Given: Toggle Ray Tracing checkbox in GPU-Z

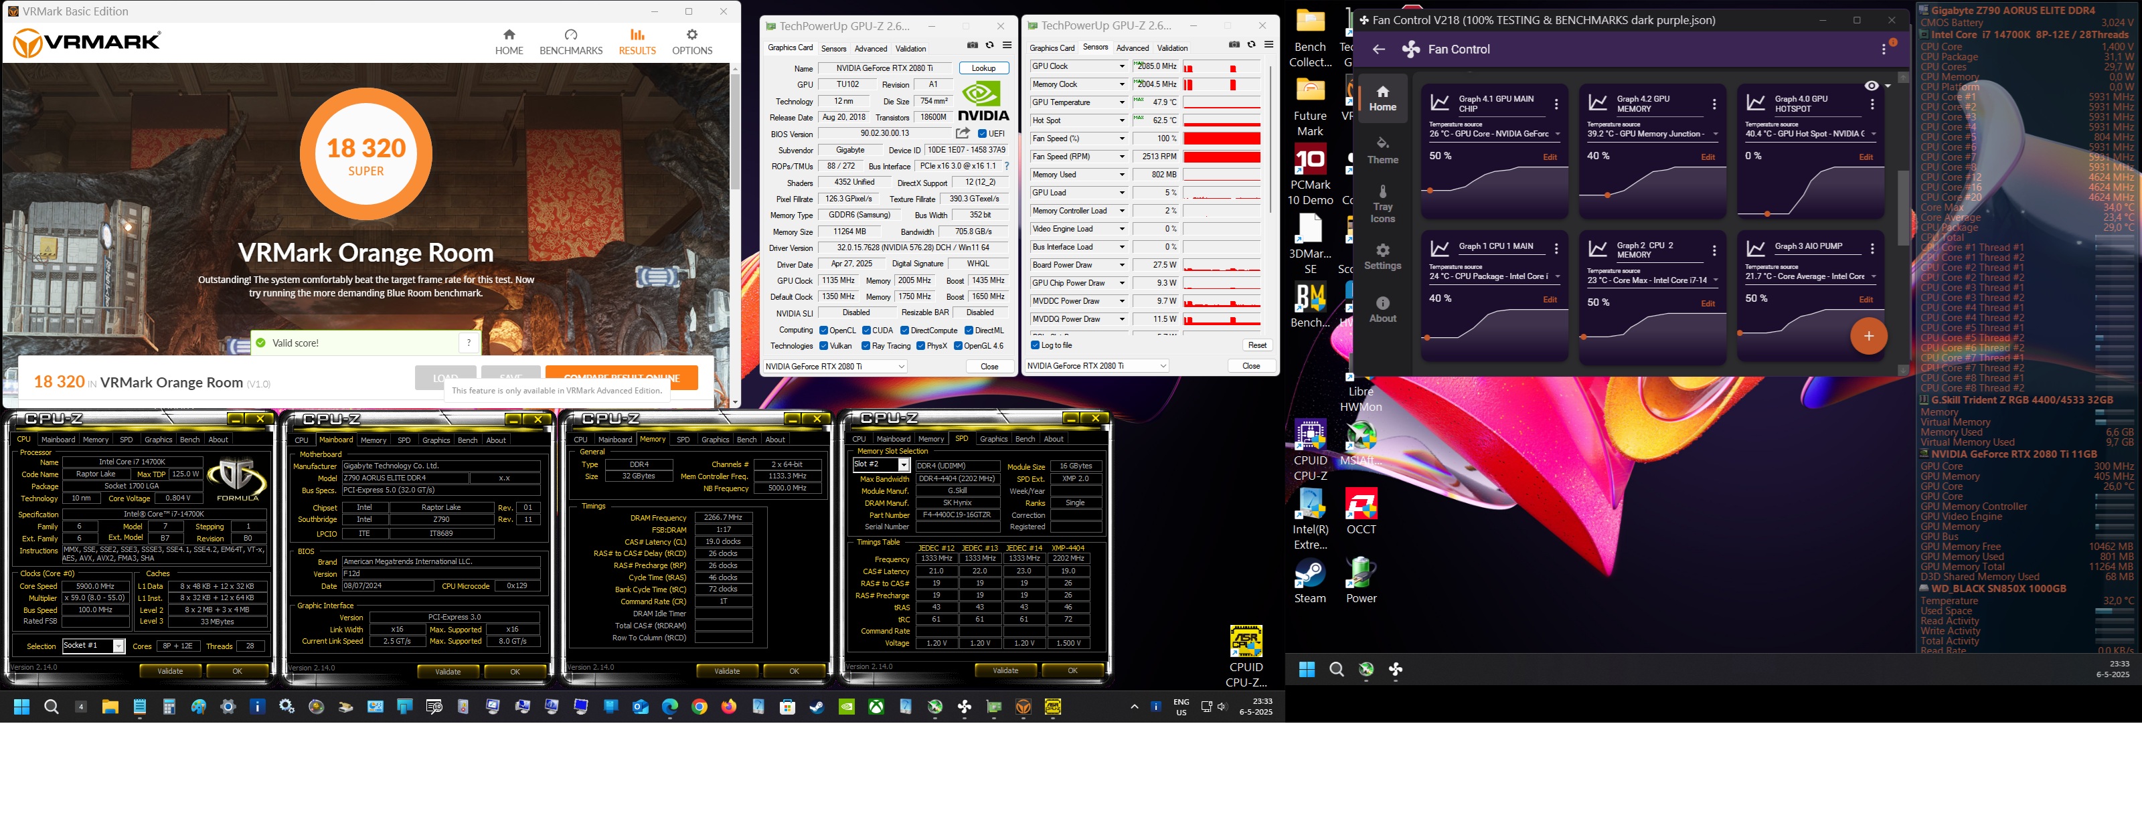Looking at the screenshot, I should (866, 347).
